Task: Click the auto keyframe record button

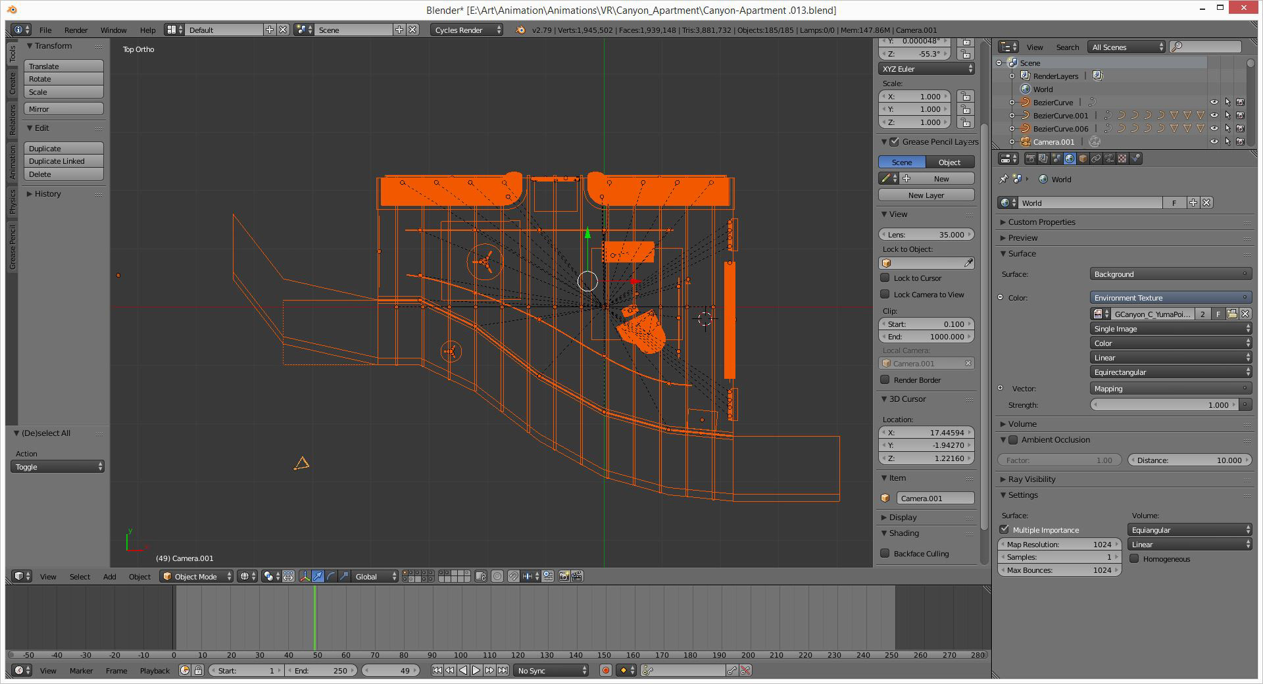Action: pyautogui.click(x=606, y=671)
